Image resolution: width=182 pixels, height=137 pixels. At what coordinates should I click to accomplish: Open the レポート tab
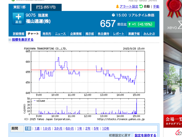(x=118, y=34)
